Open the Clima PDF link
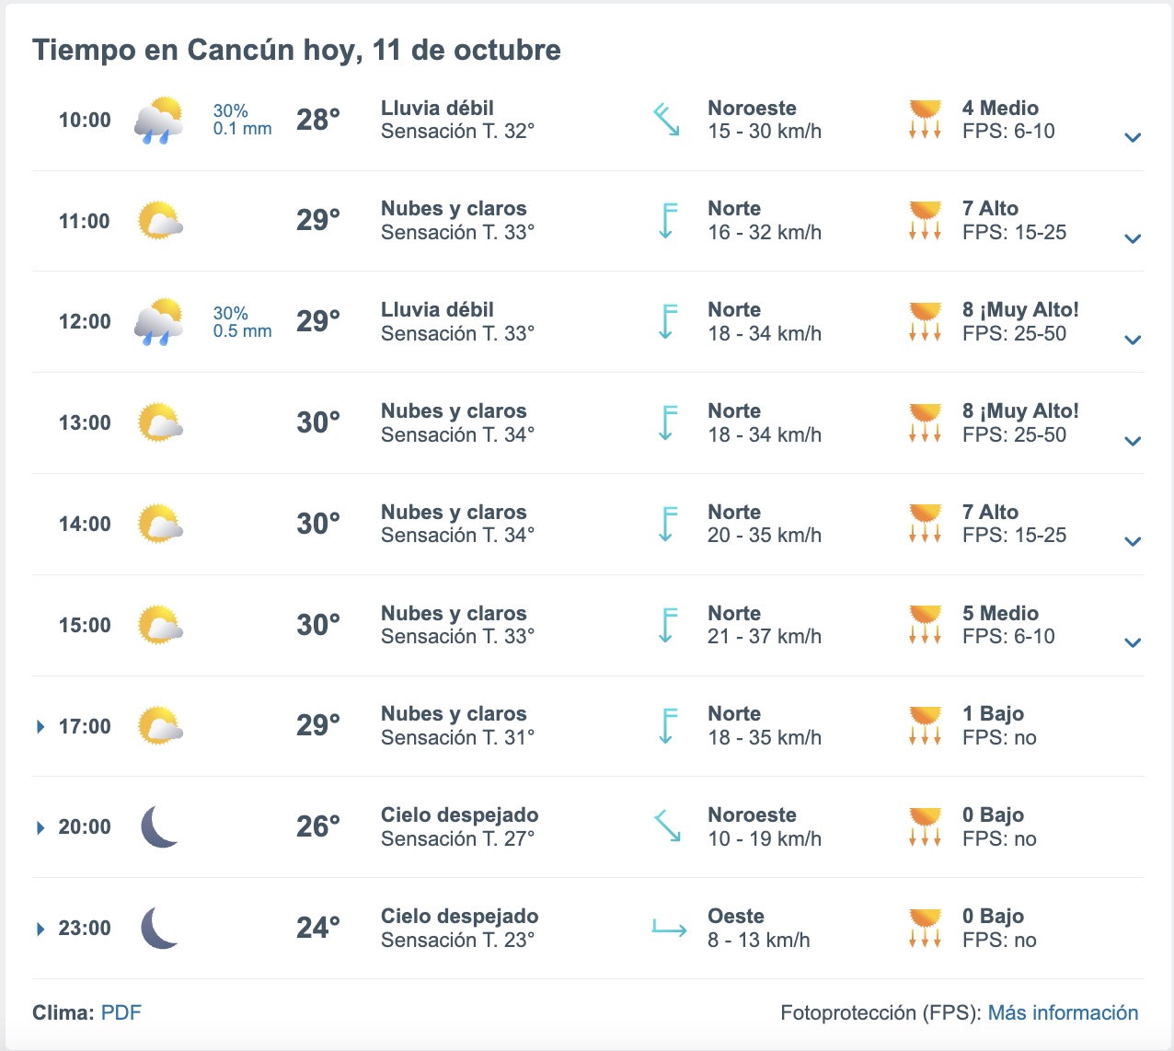Viewport: 1174px width, 1051px height. coord(121,1013)
